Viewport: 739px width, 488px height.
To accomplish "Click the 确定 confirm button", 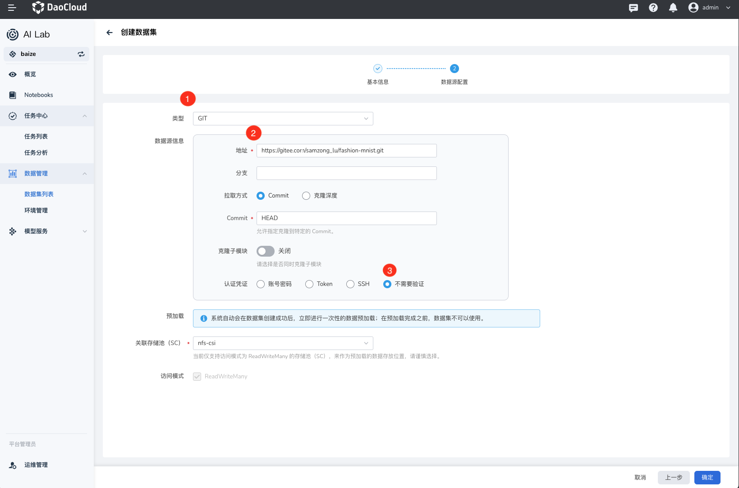I will (x=707, y=478).
